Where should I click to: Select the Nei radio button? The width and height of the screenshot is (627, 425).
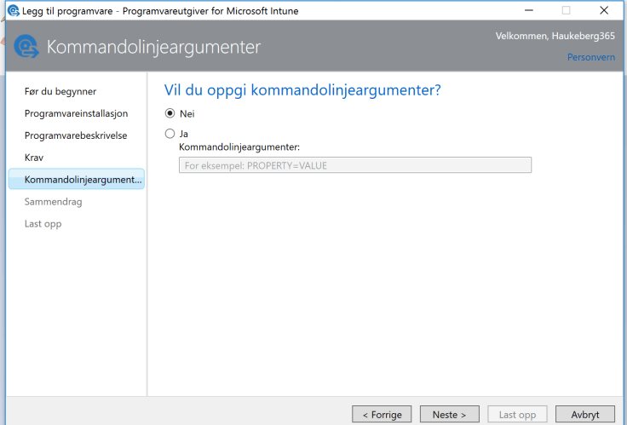tap(170, 113)
